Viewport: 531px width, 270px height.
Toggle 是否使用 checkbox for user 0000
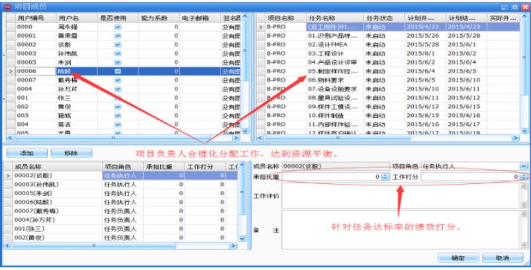[117, 26]
